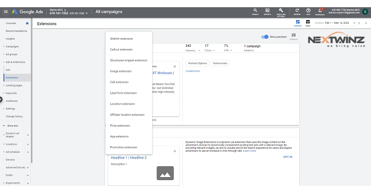Click the All campaigns title
The height and width of the screenshot is (193, 371).
tap(109, 11)
